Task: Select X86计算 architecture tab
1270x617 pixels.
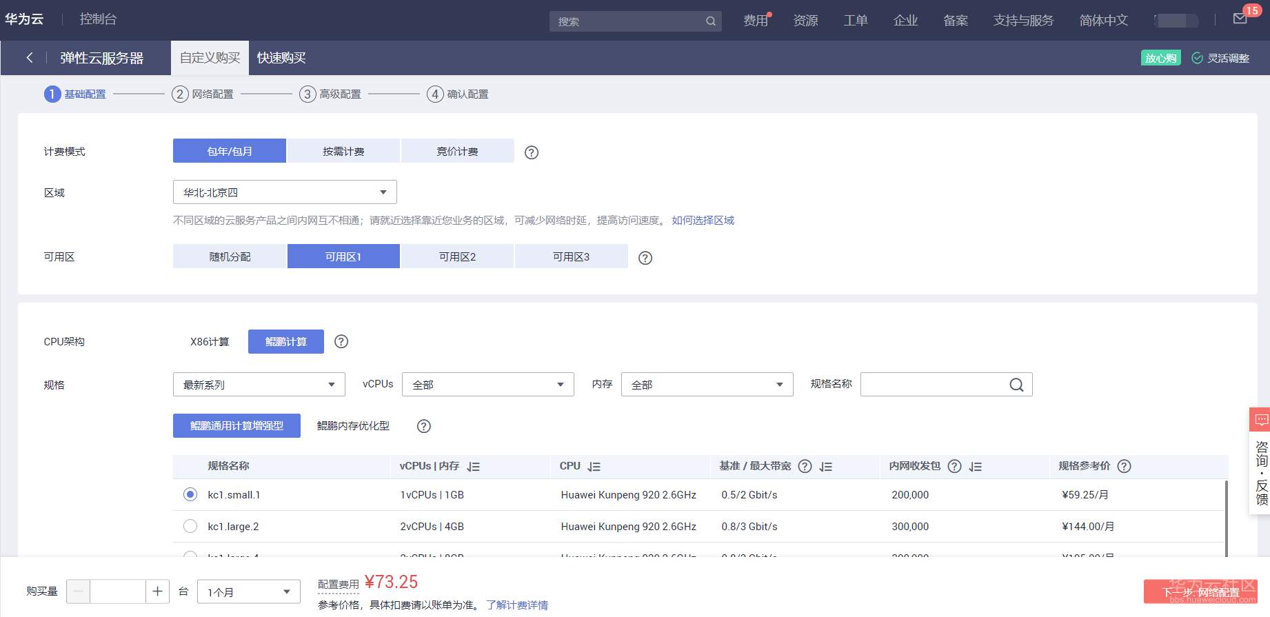Action: pyautogui.click(x=210, y=342)
